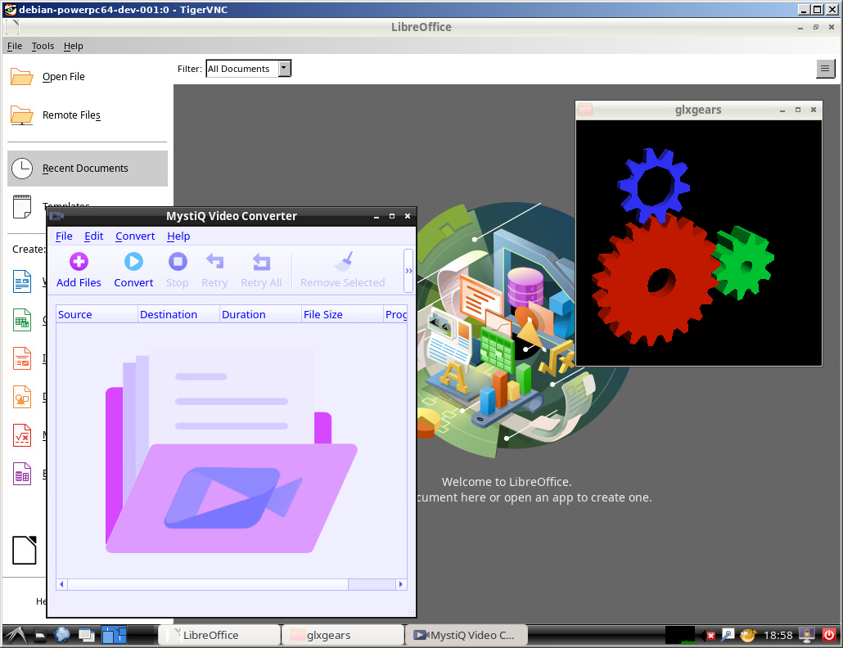Open the Filter All Documents dropdown

(248, 69)
